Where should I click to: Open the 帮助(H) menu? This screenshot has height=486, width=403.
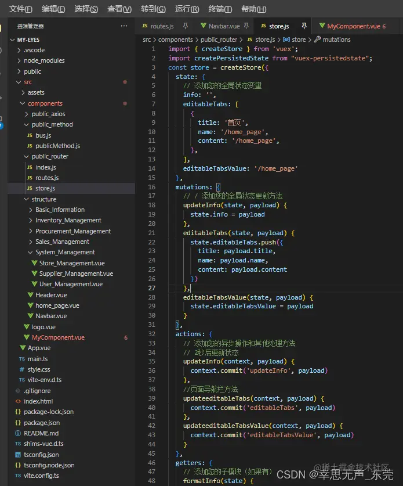coord(254,9)
